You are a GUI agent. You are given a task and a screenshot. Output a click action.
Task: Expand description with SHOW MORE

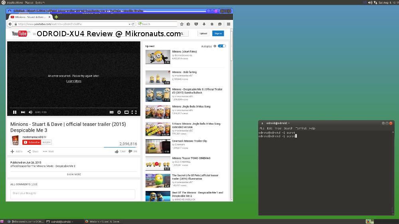tap(74, 175)
